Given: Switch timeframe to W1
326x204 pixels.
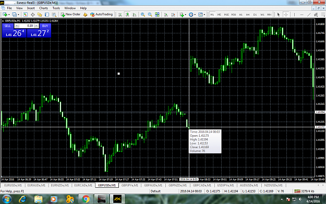Looking at the screenshot, I should 262,15.
